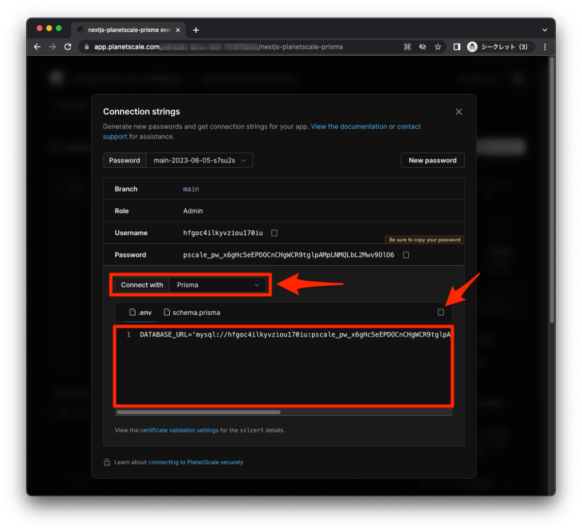This screenshot has height=531, width=582.
Task: Open the Connect with Prisma dropdown
Action: [x=218, y=285]
